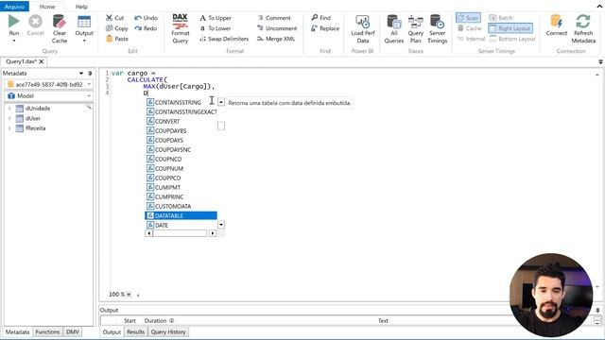Image resolution: width=605 pixels, height=340 pixels.
Task: Click Merge XML
Action: [276, 39]
